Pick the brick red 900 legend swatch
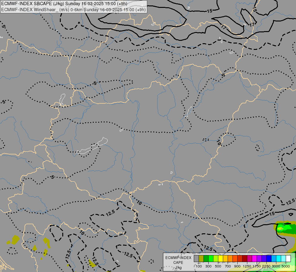Screen dimensions: 296x272 pyautogui.click(x=240, y=259)
